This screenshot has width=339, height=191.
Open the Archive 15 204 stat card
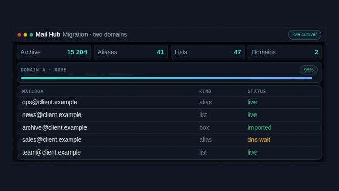click(54, 52)
